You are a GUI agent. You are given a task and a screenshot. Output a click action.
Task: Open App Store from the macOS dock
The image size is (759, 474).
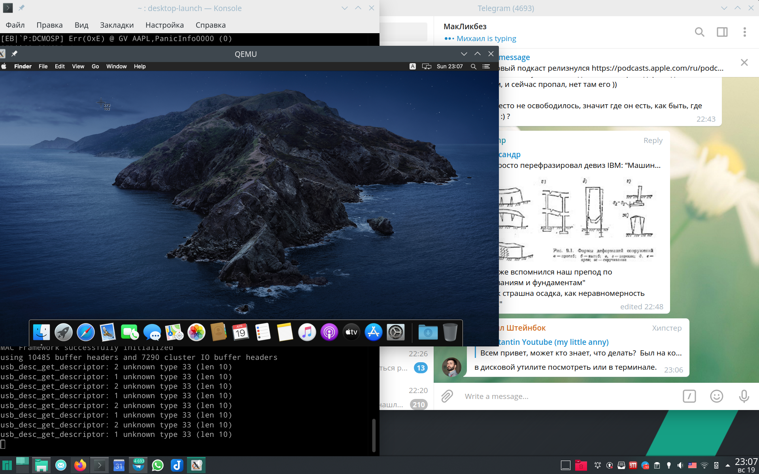[374, 332]
